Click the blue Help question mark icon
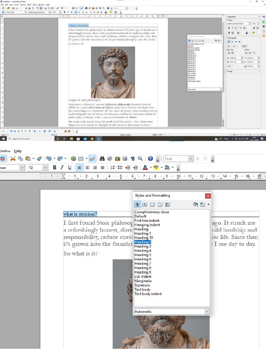Image resolution: width=266 pixels, height=355 pixels. pos(150,159)
